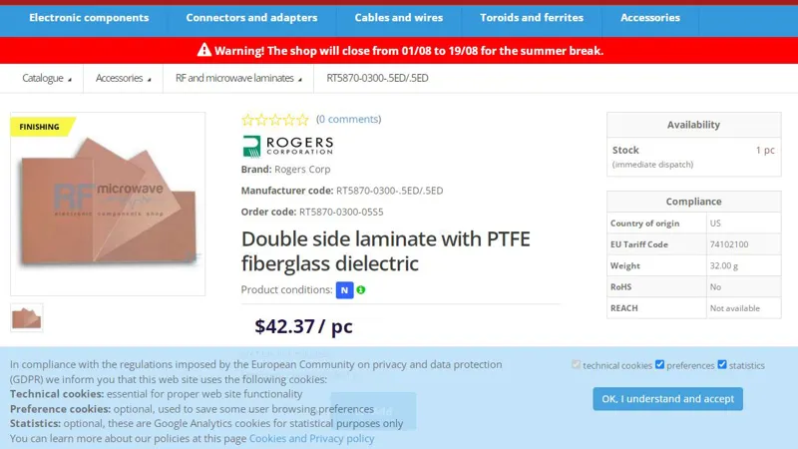
Task: Toggle the preferences cookies checkbox
Action: click(x=659, y=365)
